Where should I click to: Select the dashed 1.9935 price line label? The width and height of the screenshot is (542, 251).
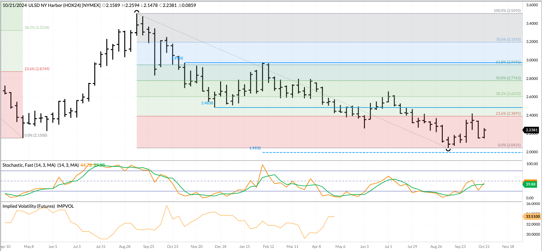coord(255,148)
